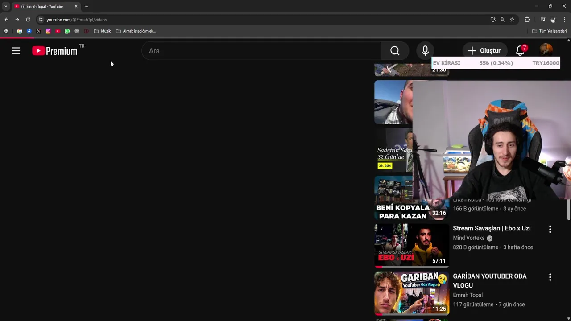Open the Apps grid bookmark shortcut
Image resolution: width=571 pixels, height=321 pixels.
(x=6, y=31)
